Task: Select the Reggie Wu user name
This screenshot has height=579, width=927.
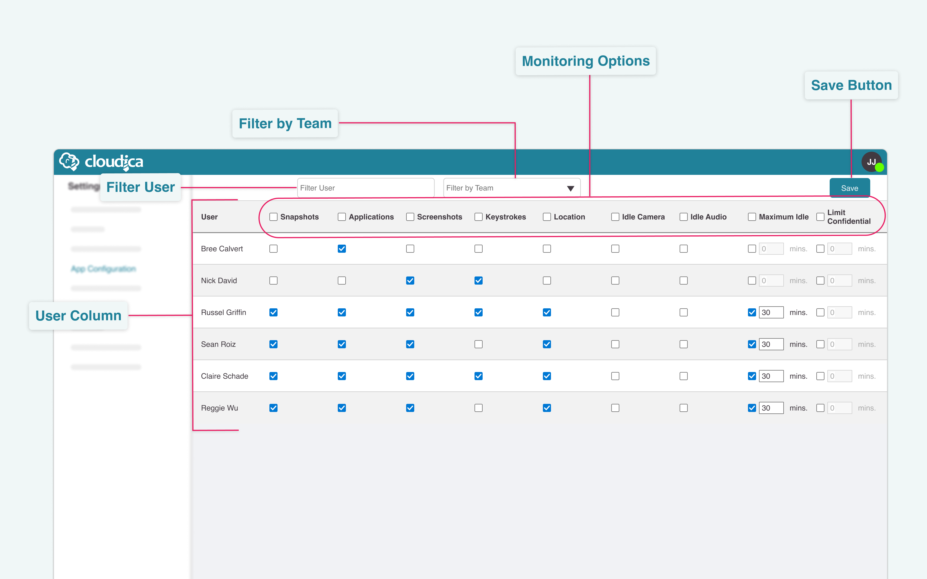Action: (x=220, y=408)
